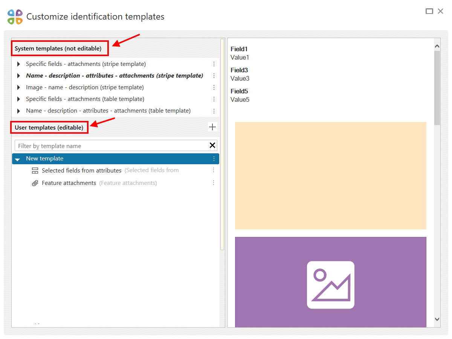This screenshot has height=339, width=452.
Task: Select Name - description - attributes table template
Action: click(108, 111)
